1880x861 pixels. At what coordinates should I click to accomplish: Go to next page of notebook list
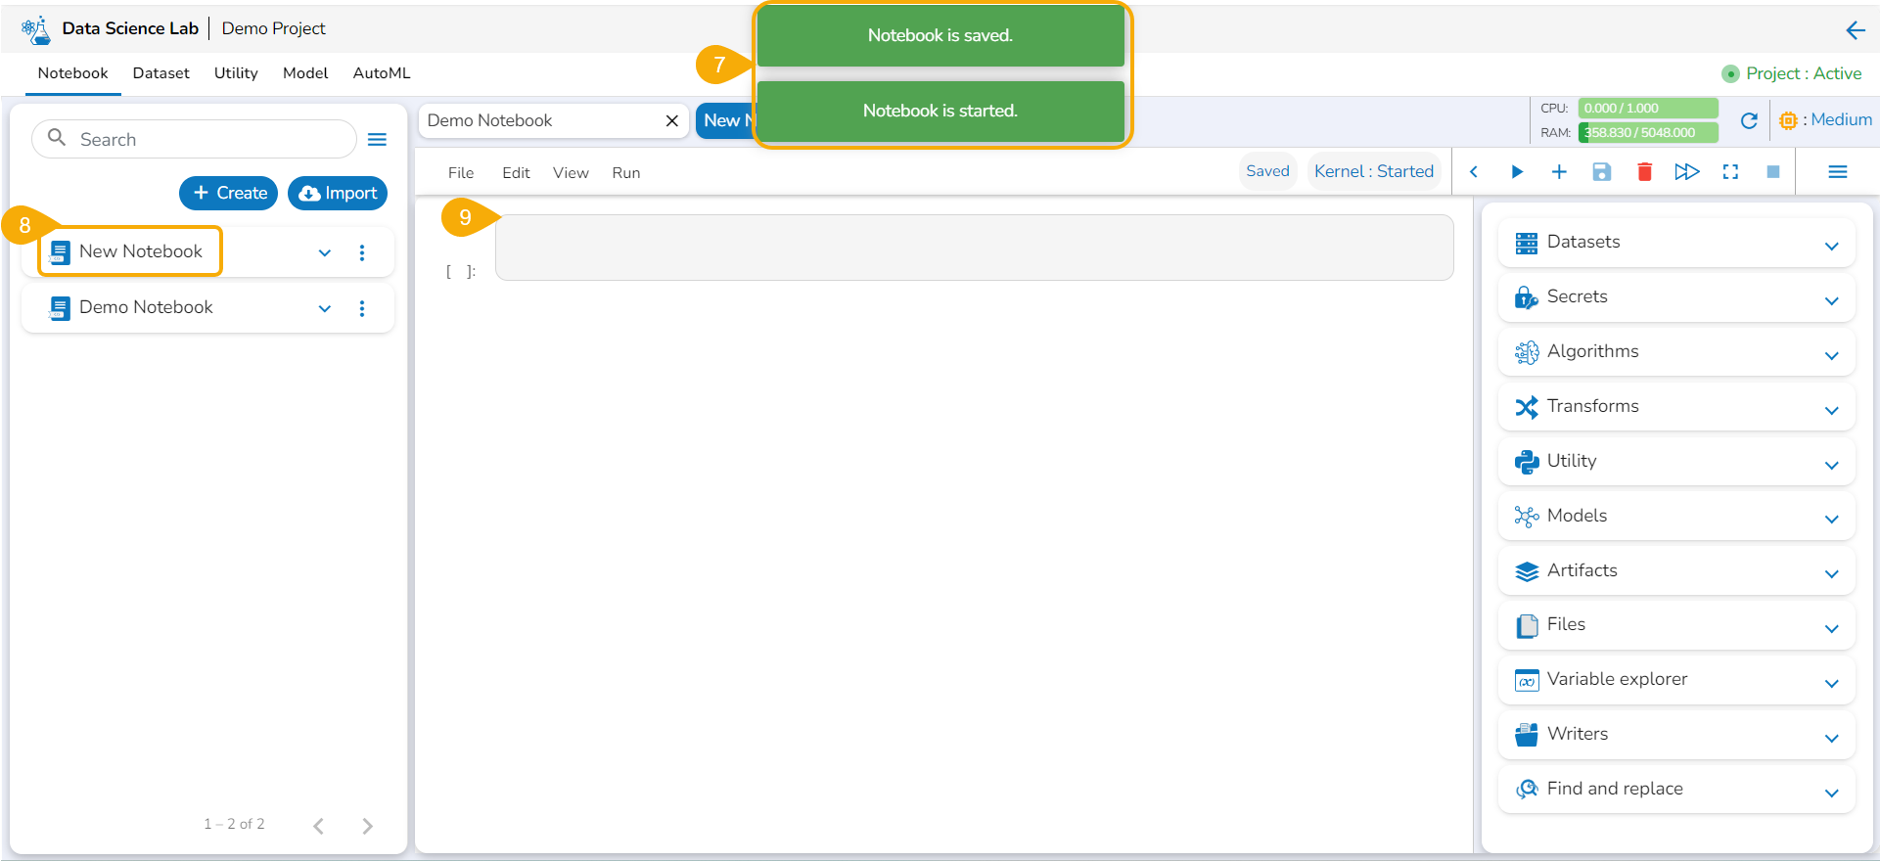[x=367, y=827]
